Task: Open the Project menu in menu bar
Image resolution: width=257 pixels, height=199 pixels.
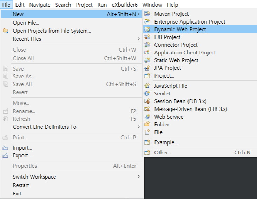Action: (x=84, y=5)
